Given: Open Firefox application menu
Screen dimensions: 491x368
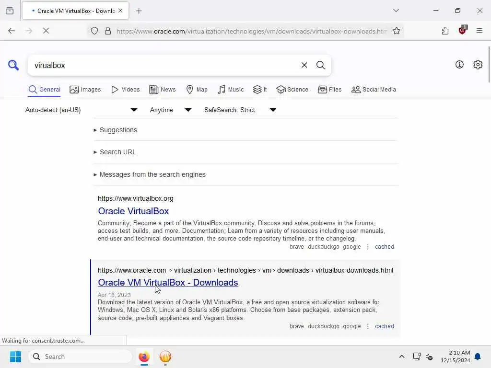Looking at the screenshot, I should (x=479, y=31).
